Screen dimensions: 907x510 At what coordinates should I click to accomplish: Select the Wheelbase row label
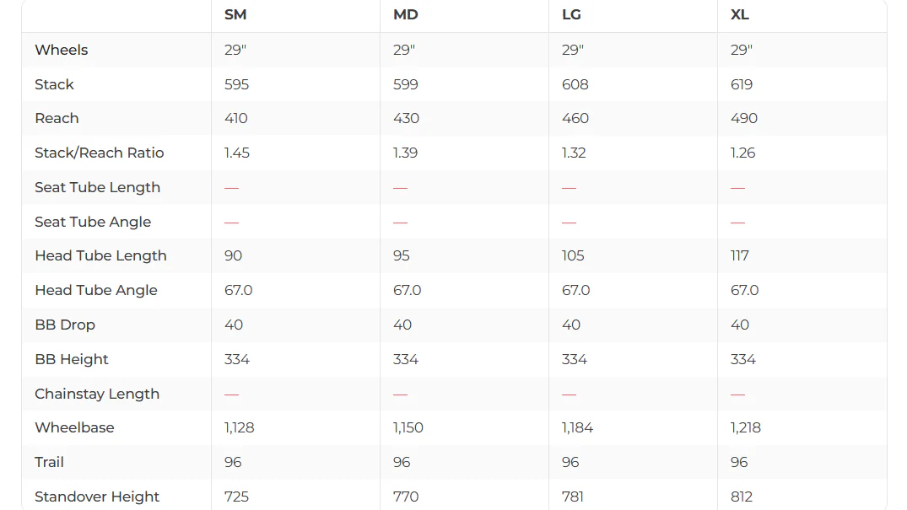coord(74,427)
